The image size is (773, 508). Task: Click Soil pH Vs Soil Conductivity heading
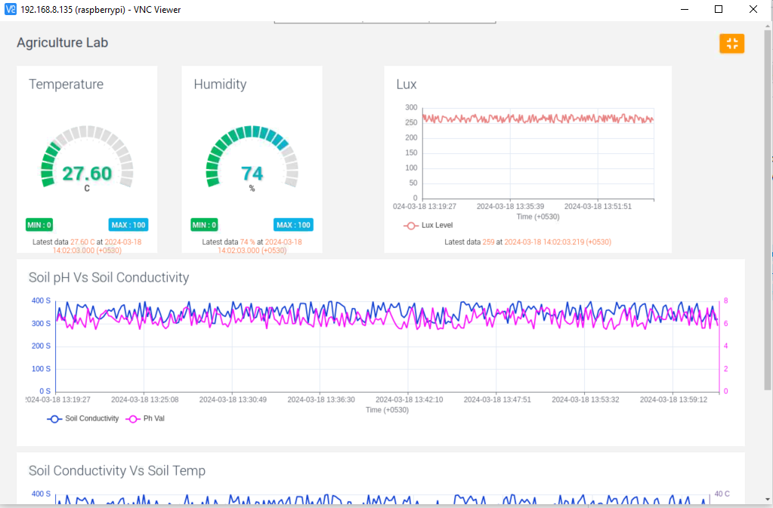click(109, 278)
